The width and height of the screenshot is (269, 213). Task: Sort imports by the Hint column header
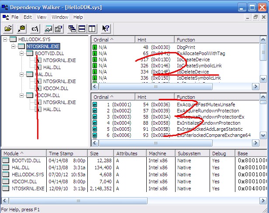[x=155, y=40]
